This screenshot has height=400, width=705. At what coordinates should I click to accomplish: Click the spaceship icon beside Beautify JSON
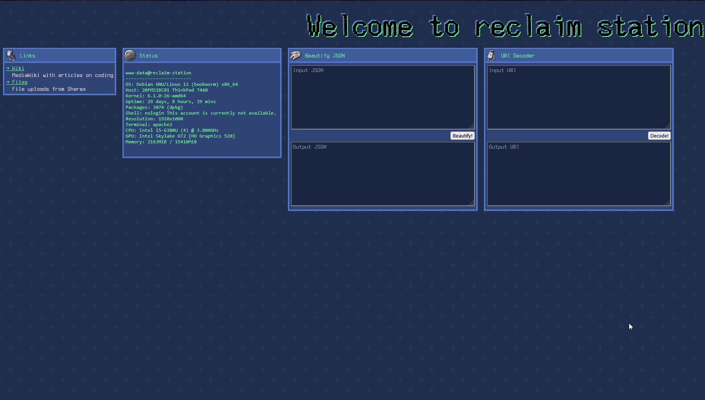point(296,56)
